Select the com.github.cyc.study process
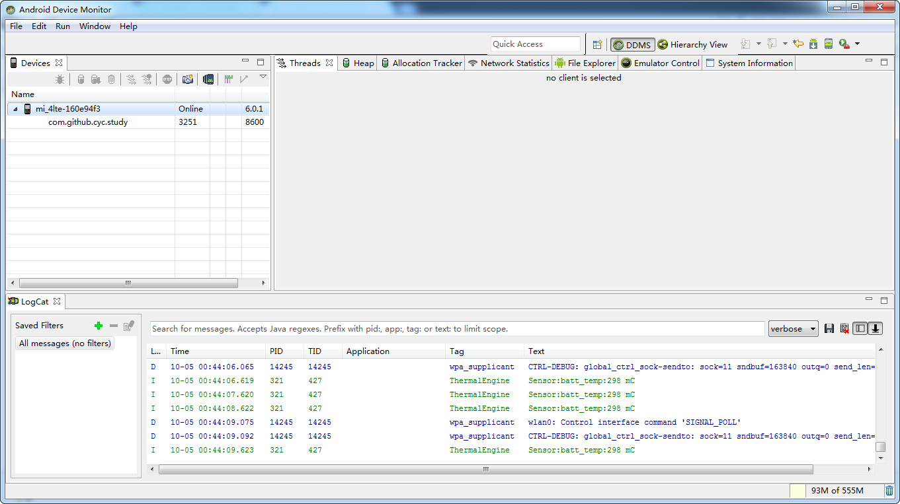 [138, 122]
